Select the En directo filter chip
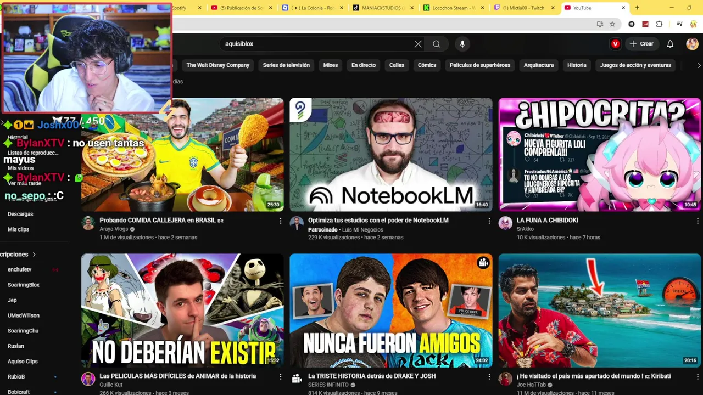The width and height of the screenshot is (703, 395). click(x=364, y=65)
